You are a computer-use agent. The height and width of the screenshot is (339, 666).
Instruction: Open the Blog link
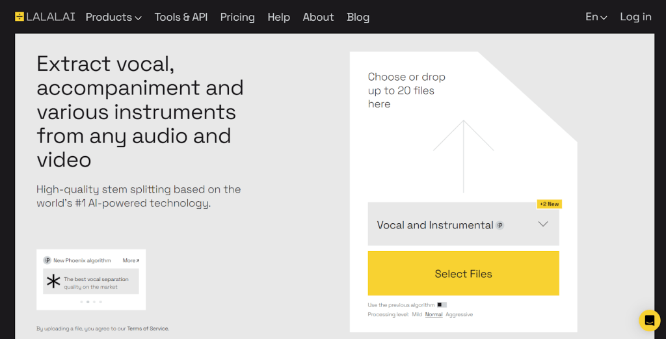coord(358,18)
